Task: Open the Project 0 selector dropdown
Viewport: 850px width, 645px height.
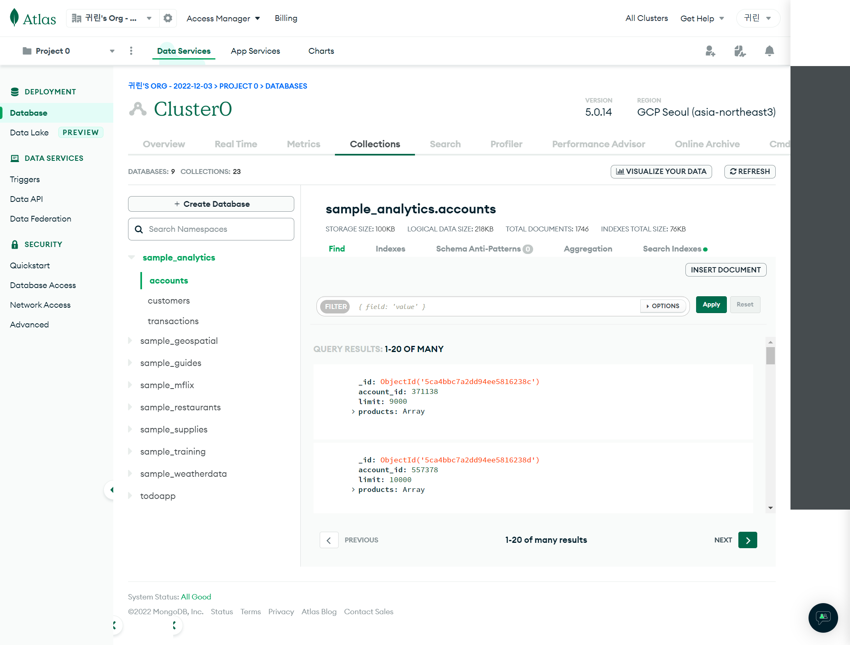Action: click(69, 51)
